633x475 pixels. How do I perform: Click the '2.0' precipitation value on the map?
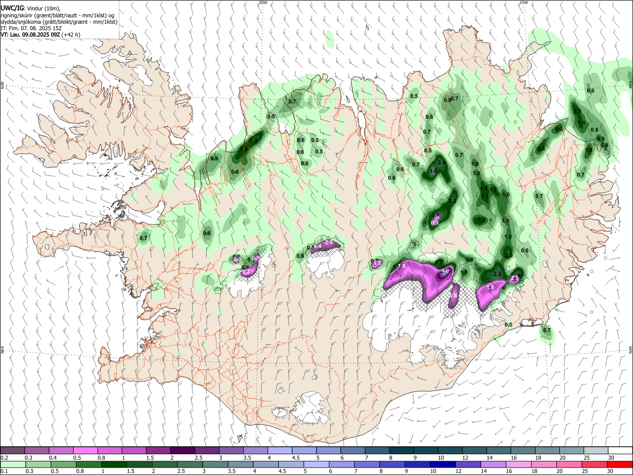(x=509, y=255)
